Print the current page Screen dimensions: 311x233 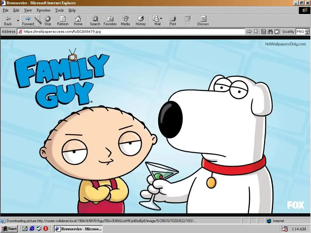pyautogui.click(x=173, y=21)
